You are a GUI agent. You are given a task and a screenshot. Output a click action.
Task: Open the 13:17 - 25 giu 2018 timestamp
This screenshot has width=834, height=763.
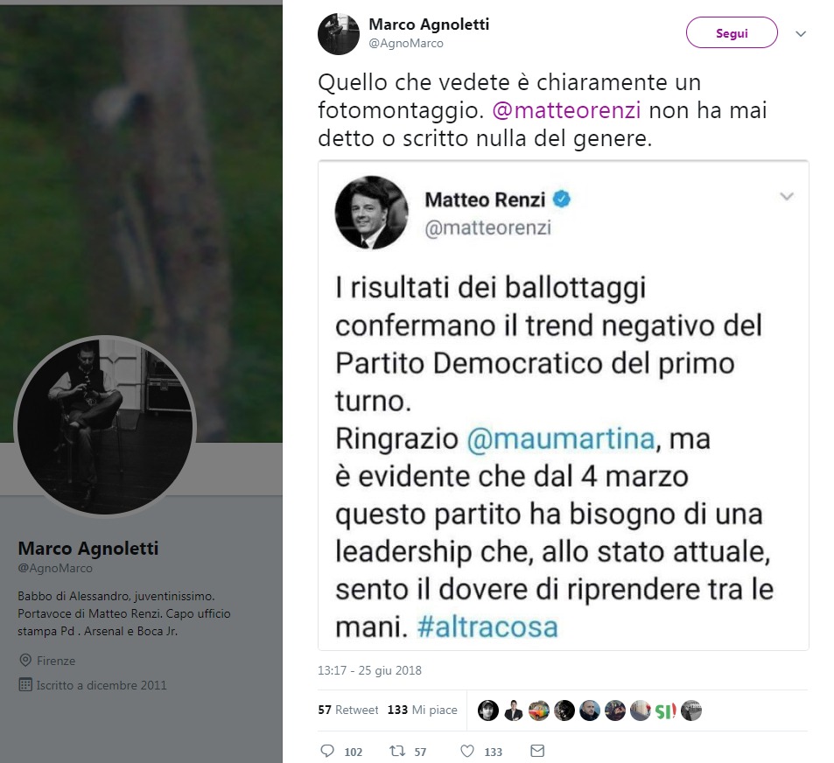click(x=369, y=670)
